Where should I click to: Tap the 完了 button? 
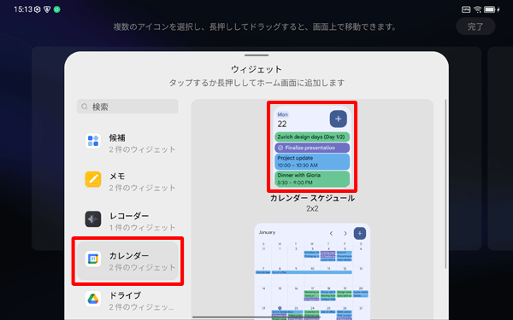[475, 26]
